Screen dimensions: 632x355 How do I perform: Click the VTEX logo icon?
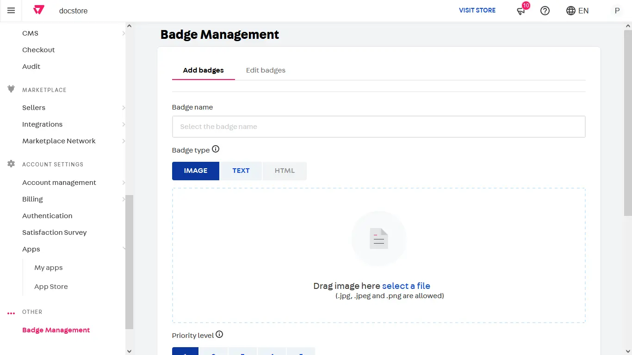point(39,10)
